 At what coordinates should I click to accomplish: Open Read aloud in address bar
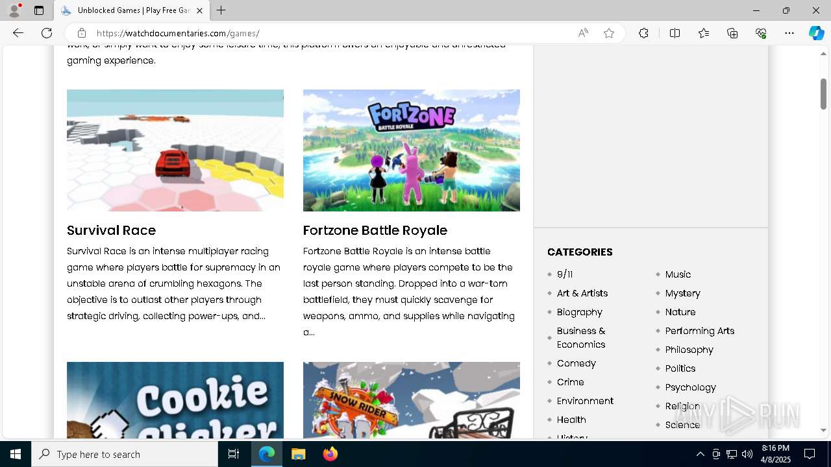tap(583, 33)
